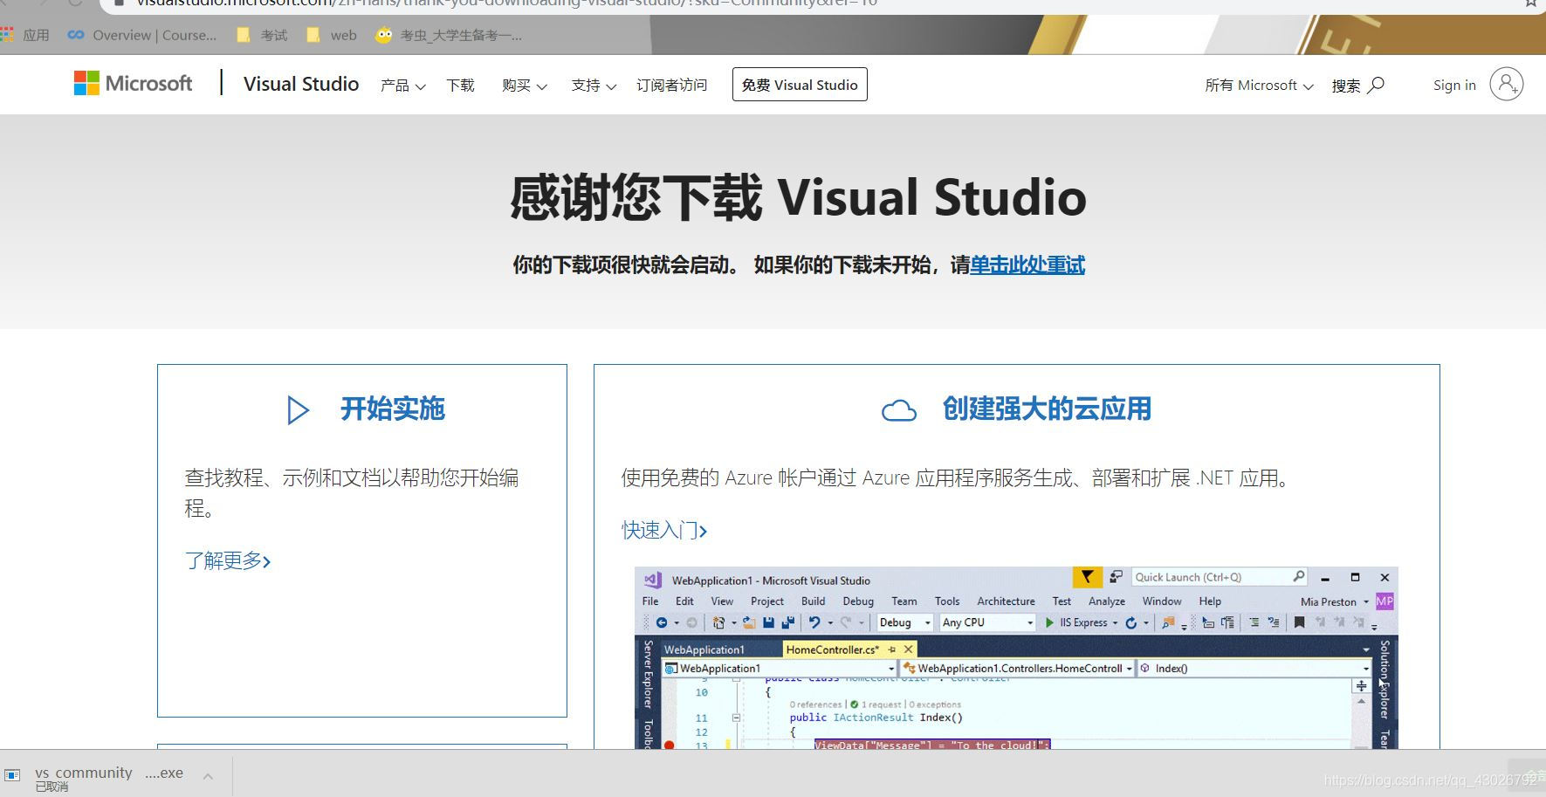The height and width of the screenshot is (797, 1546).
Task: Open the Sign in account avatar icon
Action: click(x=1506, y=84)
